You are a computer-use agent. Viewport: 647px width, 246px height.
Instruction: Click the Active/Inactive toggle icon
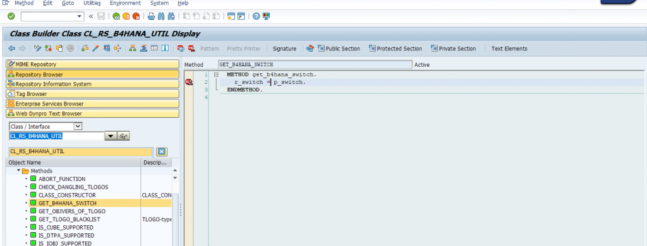48,49
